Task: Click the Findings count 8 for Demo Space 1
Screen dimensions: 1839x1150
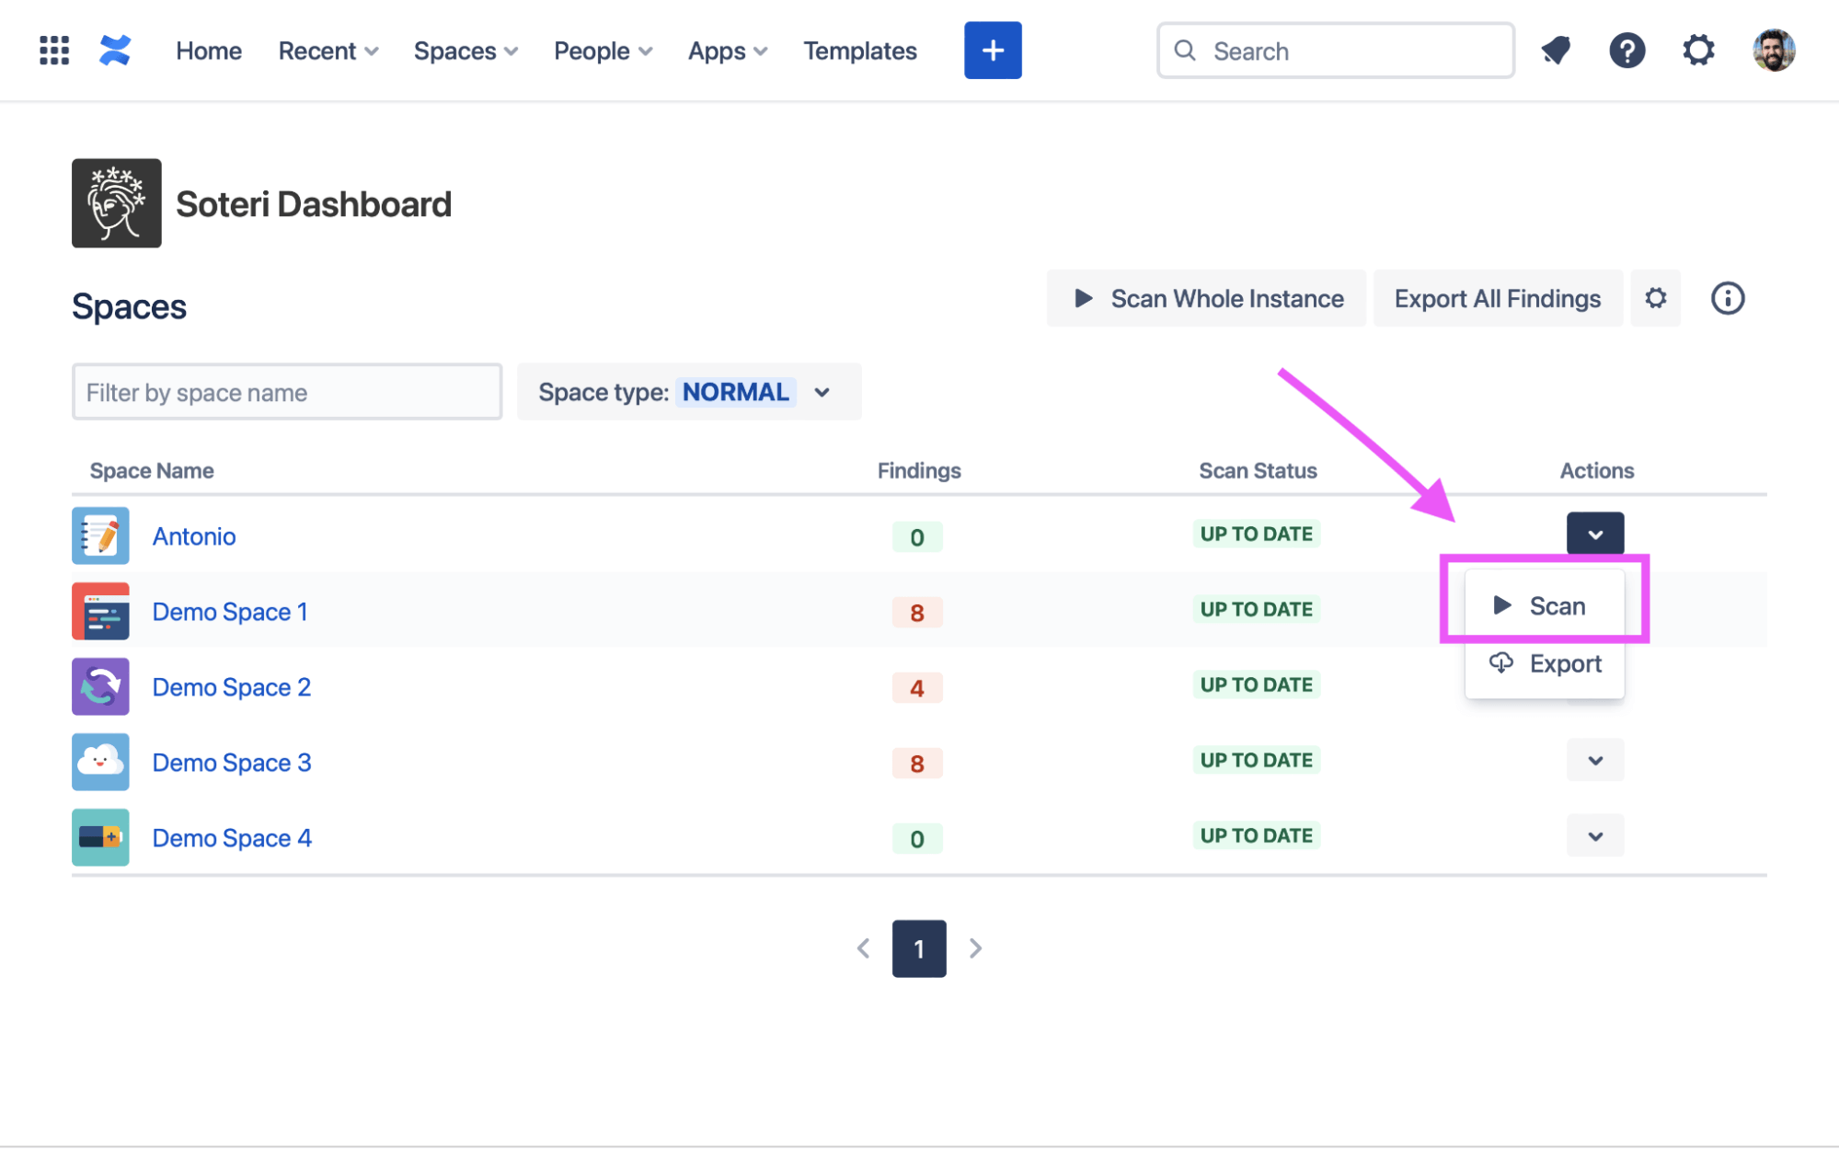Action: pos(917,613)
